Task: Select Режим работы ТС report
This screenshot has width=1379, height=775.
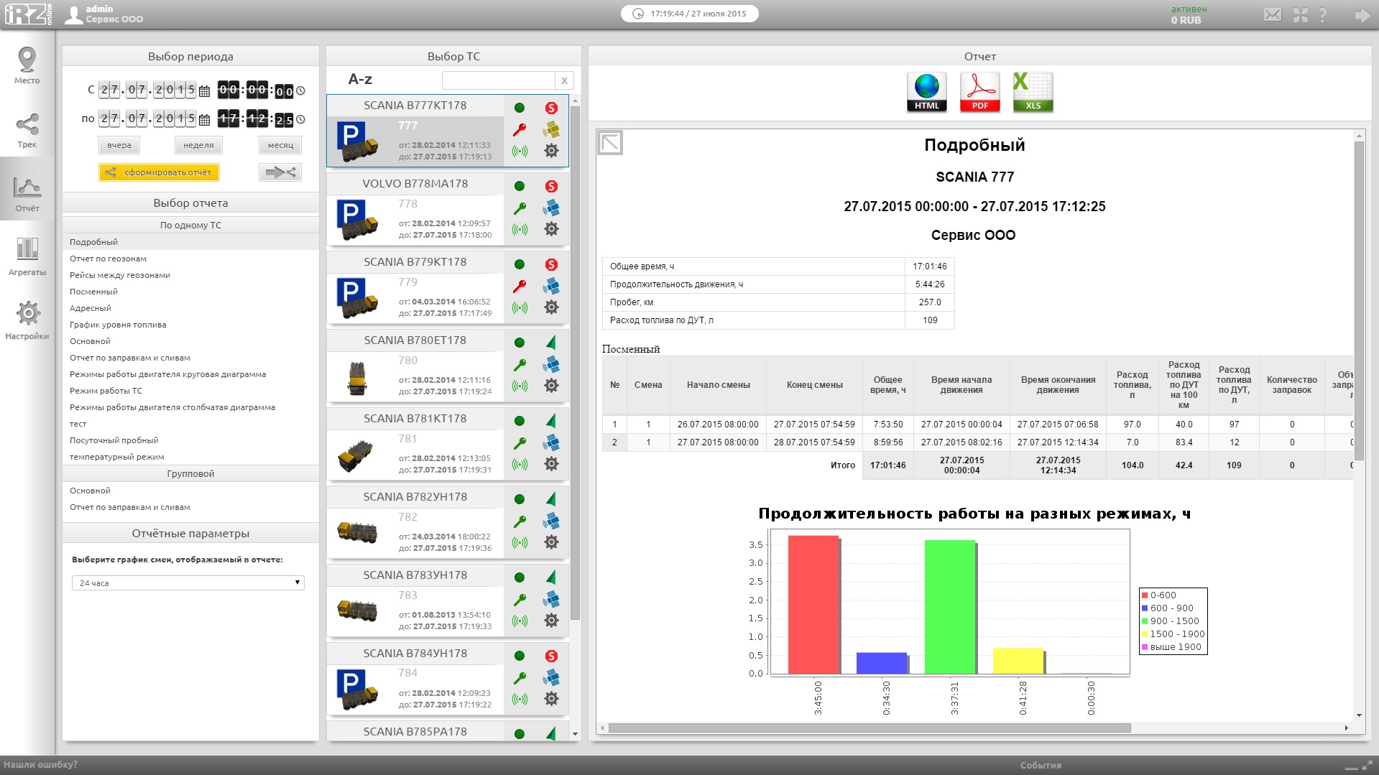Action: tap(190, 391)
